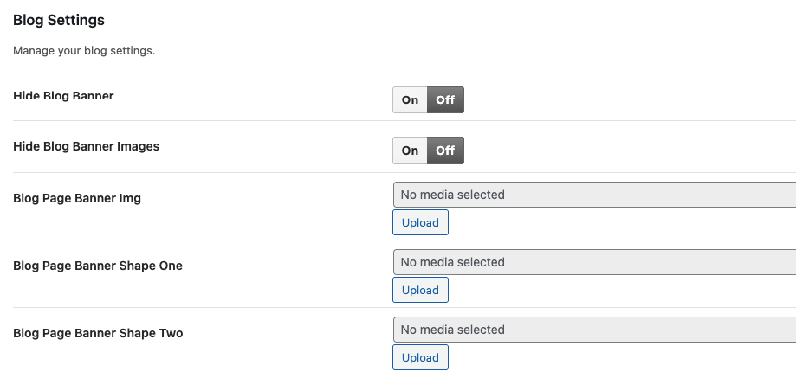This screenshot has height=378, width=796.
Task: Enable Hide Blog Banner Images
Action: [x=410, y=151]
